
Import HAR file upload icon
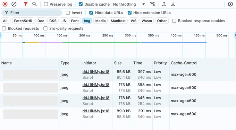[x=164, y=4]
